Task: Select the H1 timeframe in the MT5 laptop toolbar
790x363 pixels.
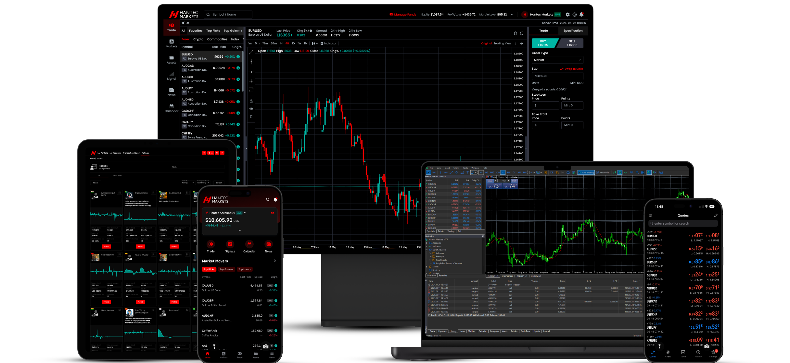Action: pos(503,172)
